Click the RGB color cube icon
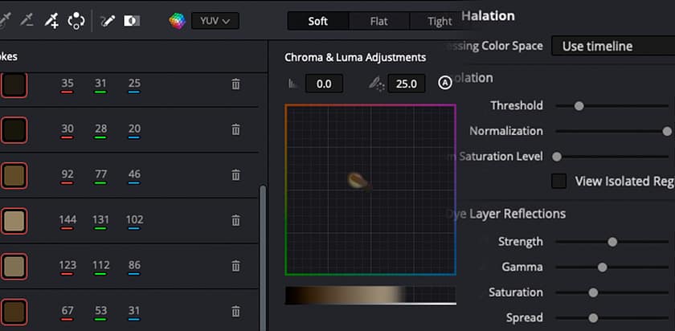This screenshot has height=331, width=675. (178, 21)
